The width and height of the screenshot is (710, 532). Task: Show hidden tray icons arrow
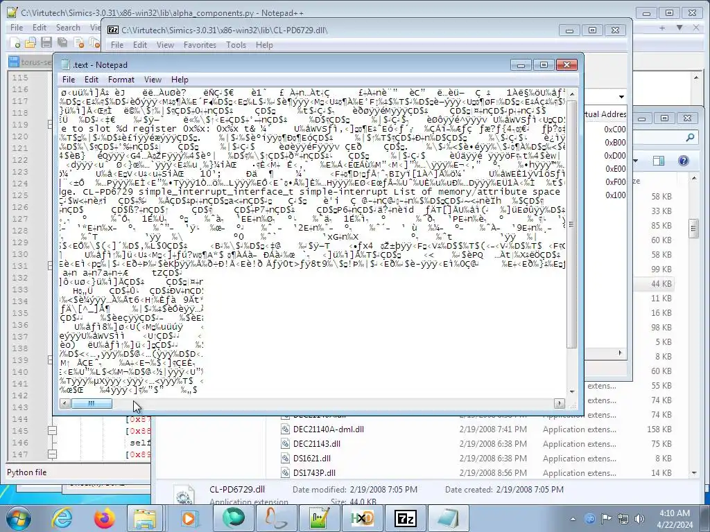573,519
